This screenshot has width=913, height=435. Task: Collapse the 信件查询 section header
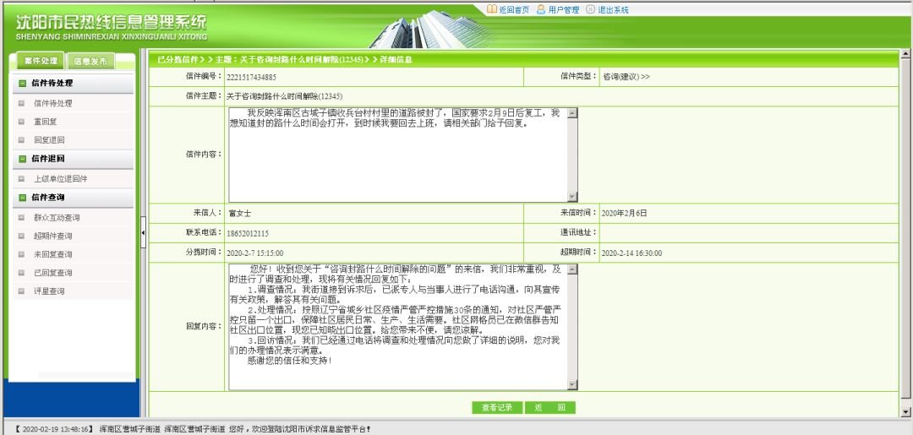click(73, 198)
